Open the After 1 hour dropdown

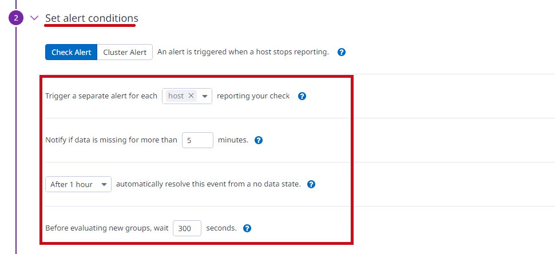(x=78, y=184)
